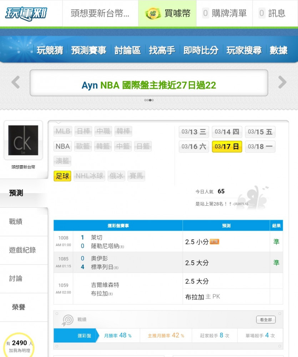This screenshot has width=298, height=357.
Task: Open the 頭想要新台幣 account menu
Action: pyautogui.click(x=100, y=13)
